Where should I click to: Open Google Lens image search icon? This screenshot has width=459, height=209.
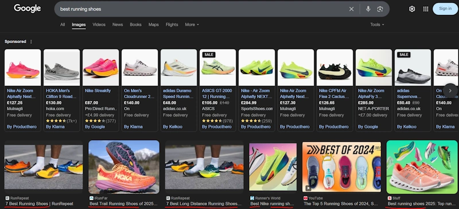[x=380, y=9]
